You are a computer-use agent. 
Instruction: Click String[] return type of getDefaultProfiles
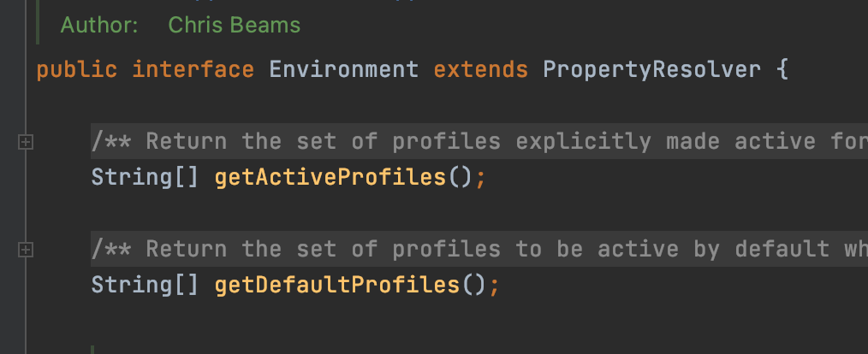pos(145,286)
